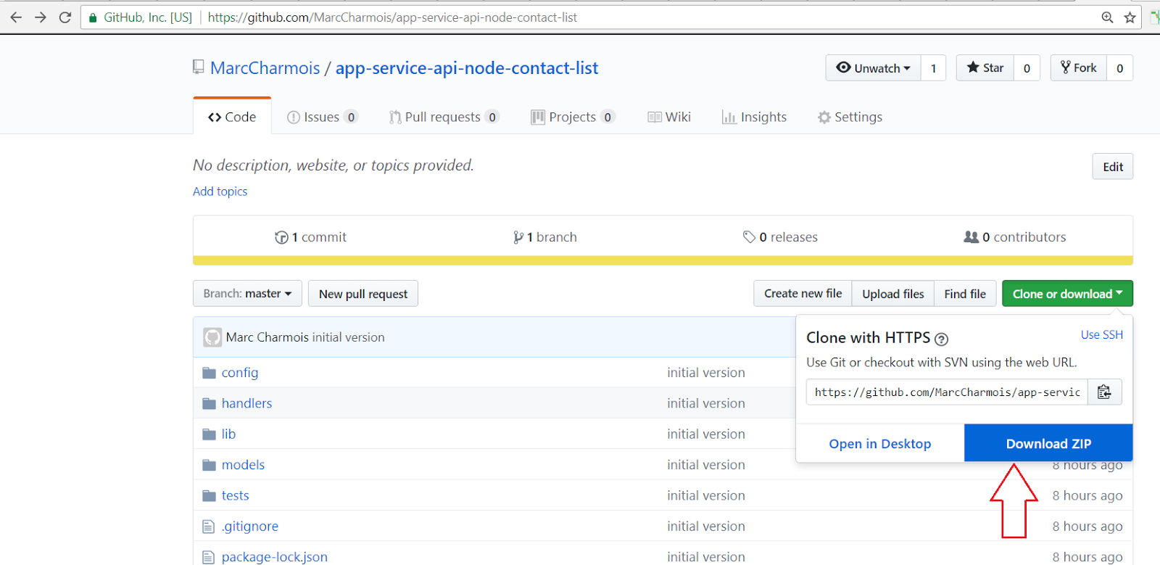Click the yellow language bar
This screenshot has height=565, width=1160.
coord(663,260)
